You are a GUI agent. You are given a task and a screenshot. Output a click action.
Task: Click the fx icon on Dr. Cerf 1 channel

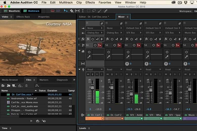point(88,39)
